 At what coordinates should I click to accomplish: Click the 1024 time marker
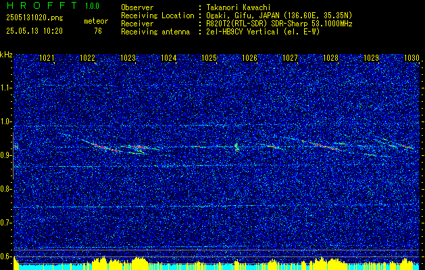[169, 57]
